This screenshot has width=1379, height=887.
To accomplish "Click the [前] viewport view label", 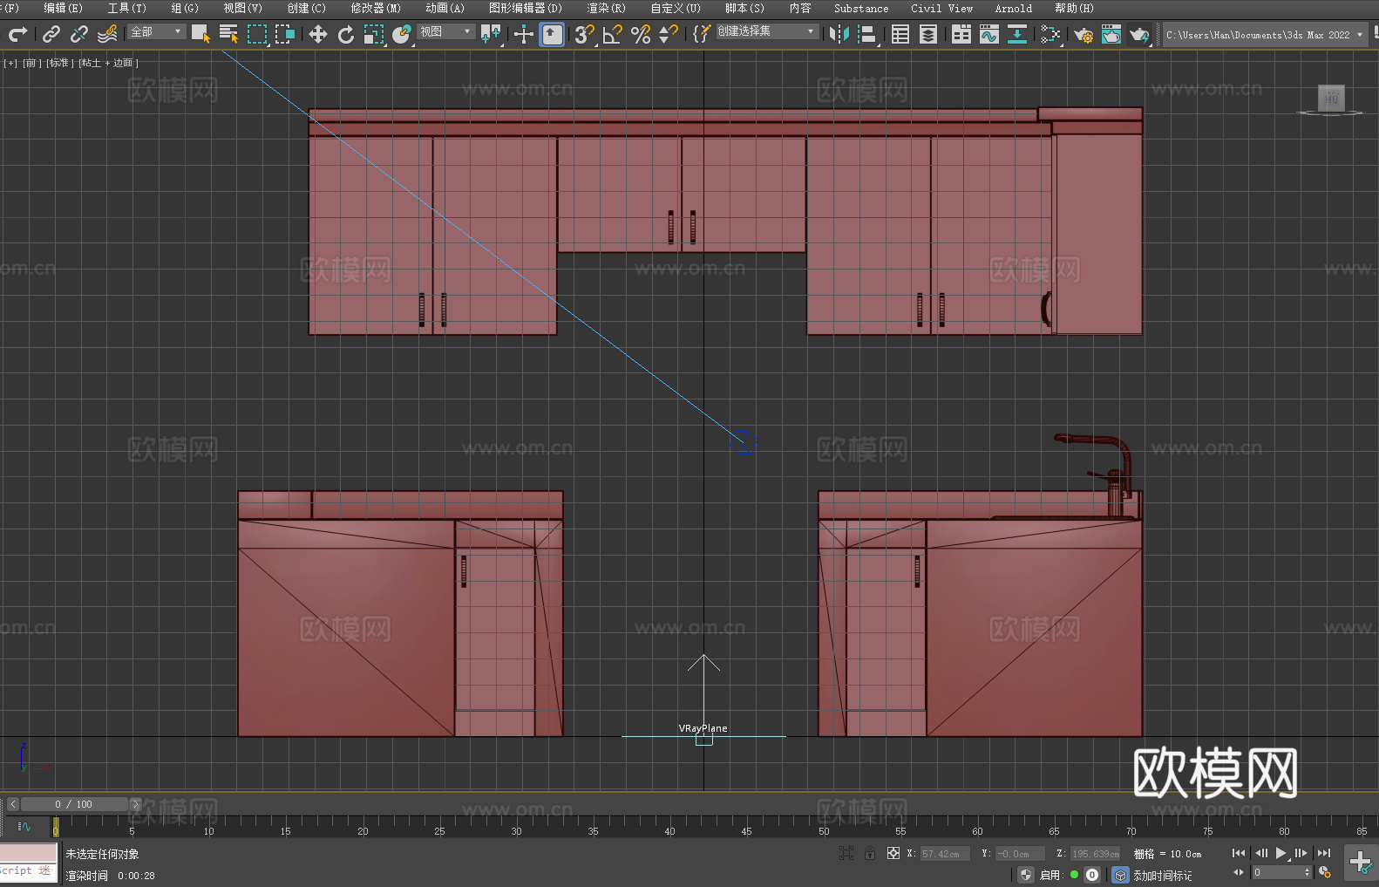I will (31, 63).
